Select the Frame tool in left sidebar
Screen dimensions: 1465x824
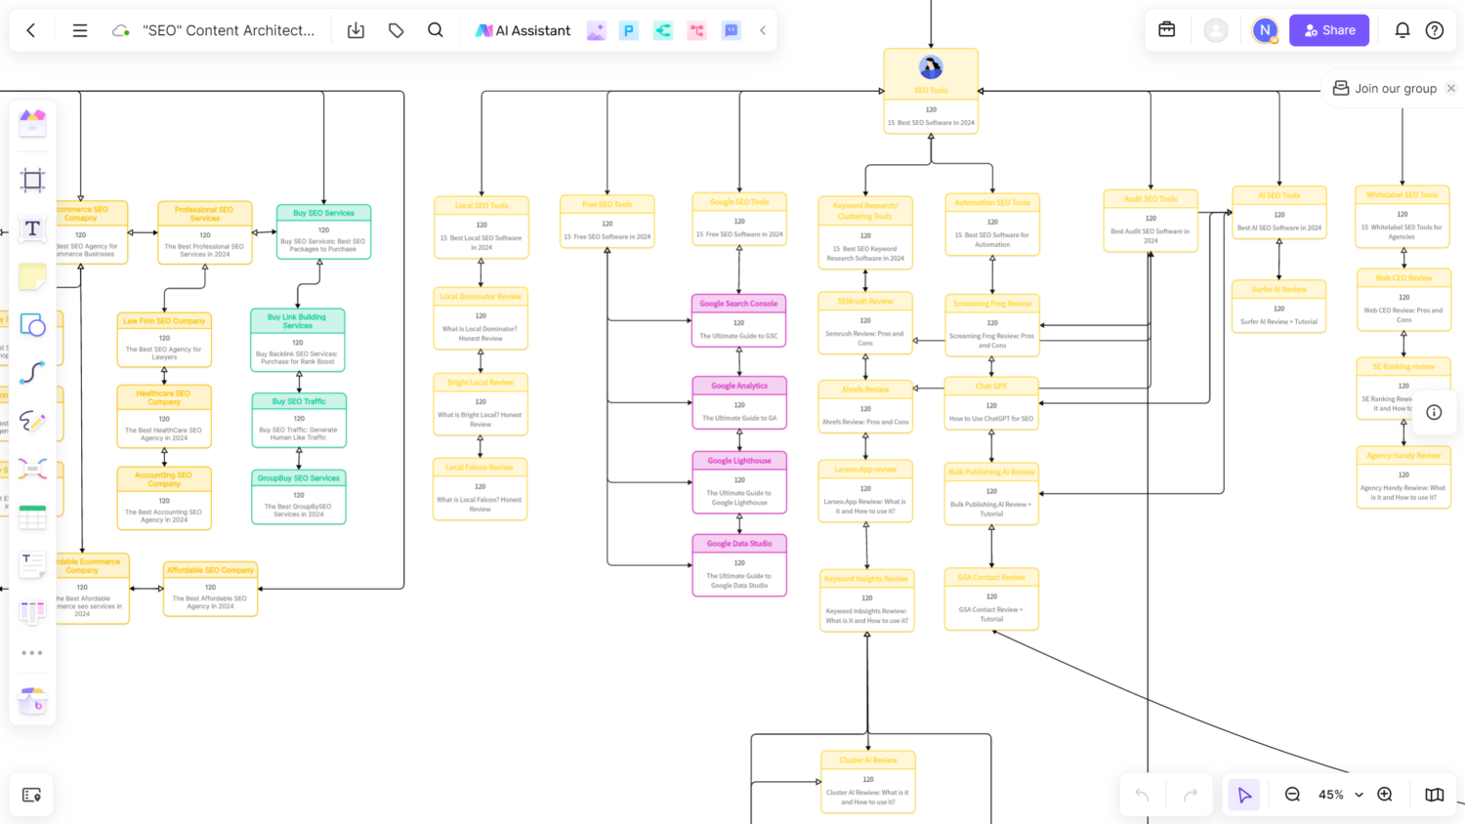(x=32, y=180)
